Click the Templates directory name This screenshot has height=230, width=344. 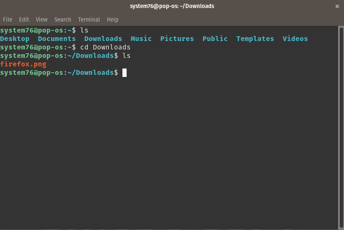[255, 39]
